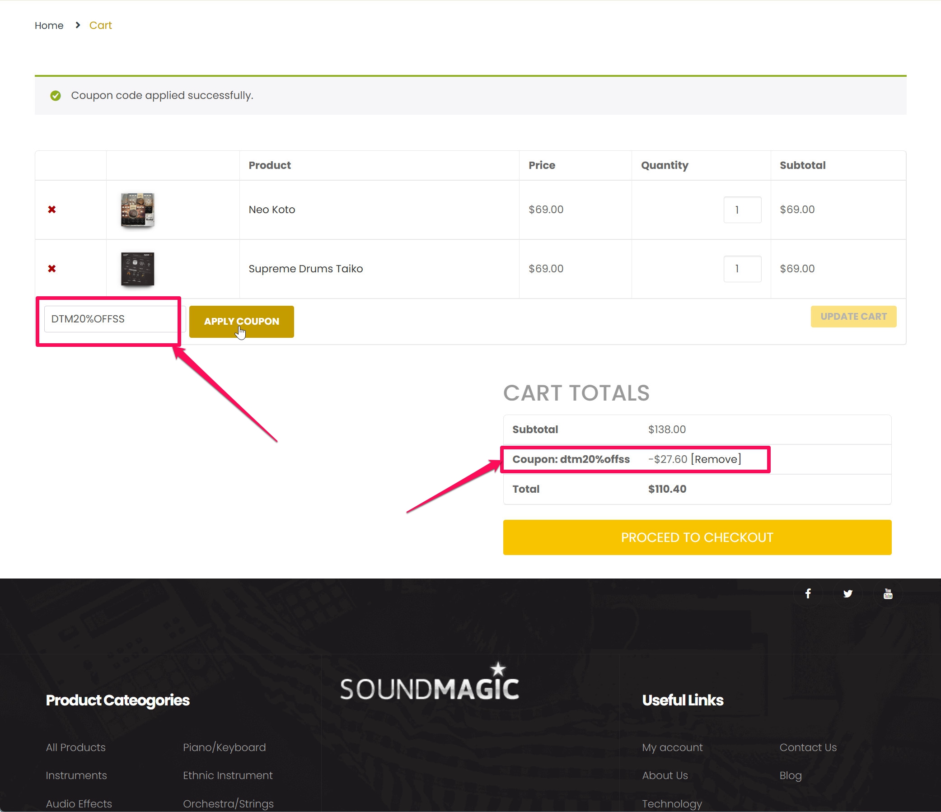Image resolution: width=941 pixels, height=812 pixels.
Task: Focus the Supreme Drums Taiko quantity field
Action: 743,269
